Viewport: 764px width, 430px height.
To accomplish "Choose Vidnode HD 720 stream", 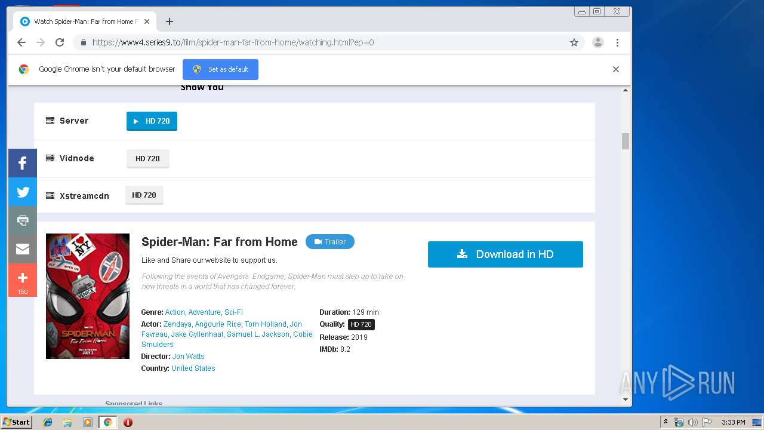I will point(147,158).
